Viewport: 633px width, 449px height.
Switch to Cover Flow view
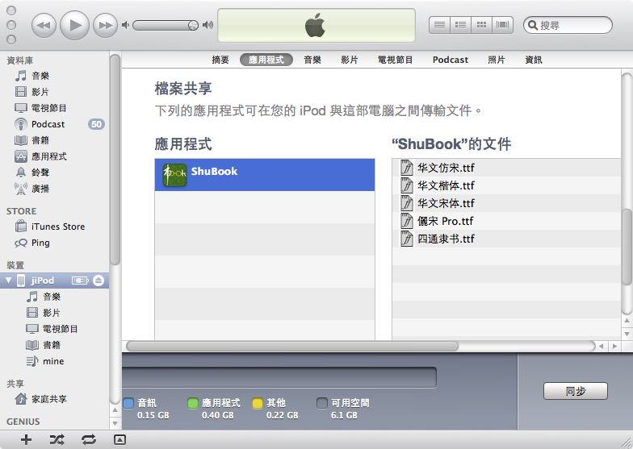(x=503, y=25)
